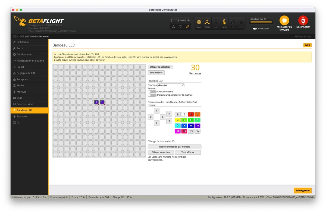Viewport: 326px width, 213px height.
Task: Open Alimentation et batterie tab
Action: coord(30,61)
